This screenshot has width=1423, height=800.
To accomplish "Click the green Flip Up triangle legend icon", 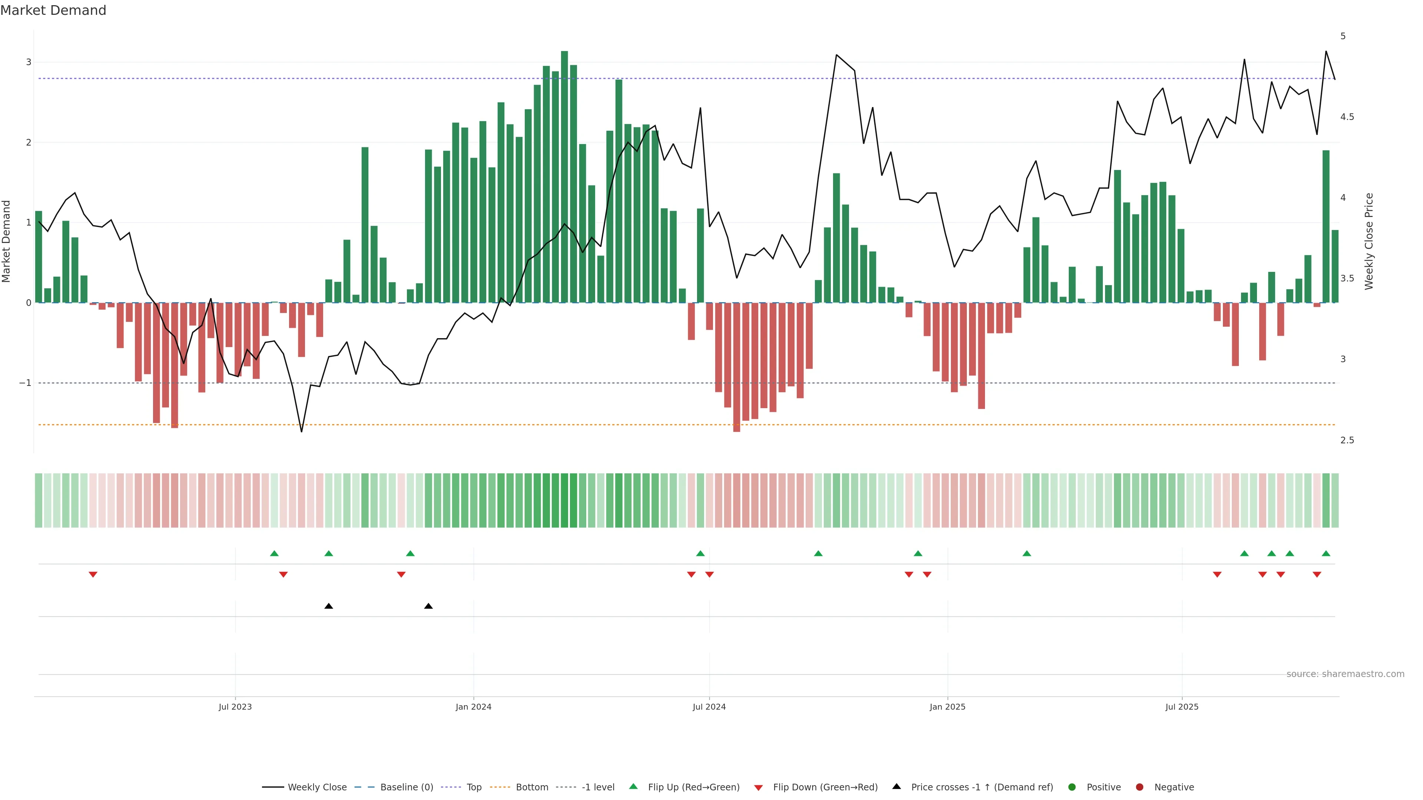I will (x=634, y=786).
